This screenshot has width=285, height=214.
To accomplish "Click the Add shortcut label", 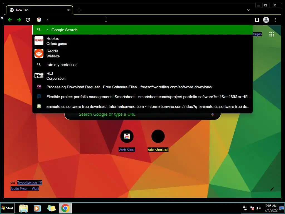I will pos(158,150).
